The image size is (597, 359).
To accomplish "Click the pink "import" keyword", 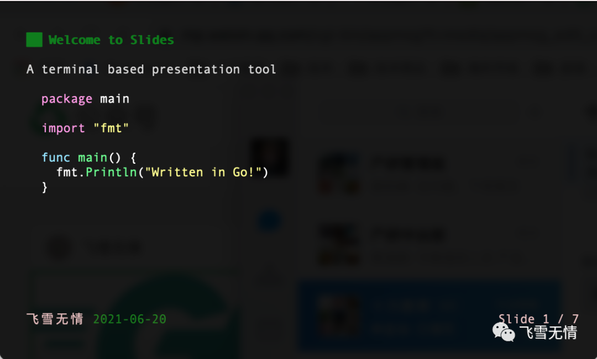I will [63, 128].
